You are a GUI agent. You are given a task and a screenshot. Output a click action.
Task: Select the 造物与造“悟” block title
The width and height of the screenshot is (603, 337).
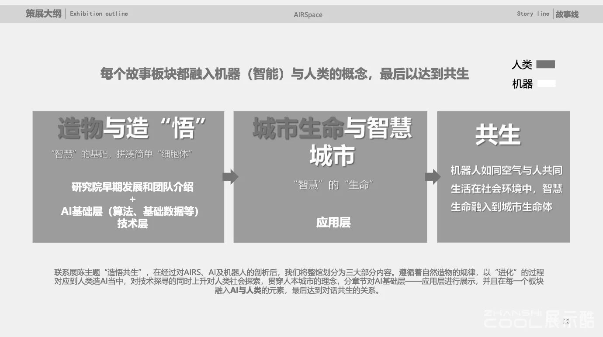click(132, 128)
